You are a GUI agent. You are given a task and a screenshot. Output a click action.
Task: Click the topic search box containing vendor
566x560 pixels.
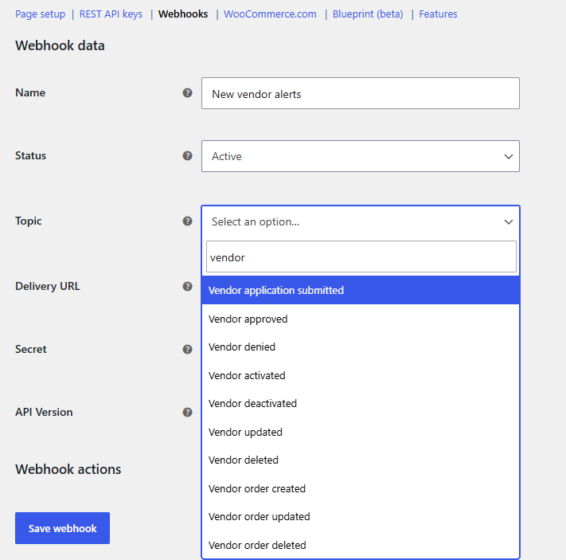(x=361, y=257)
